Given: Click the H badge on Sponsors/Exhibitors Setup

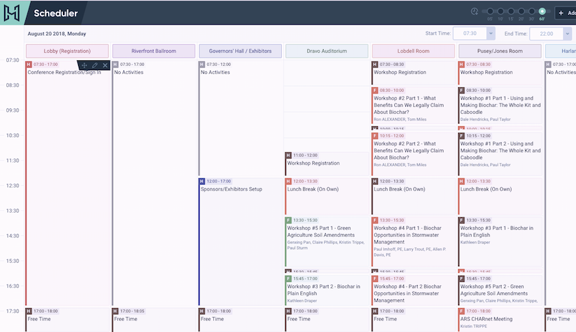Looking at the screenshot, I should pyautogui.click(x=202, y=181).
